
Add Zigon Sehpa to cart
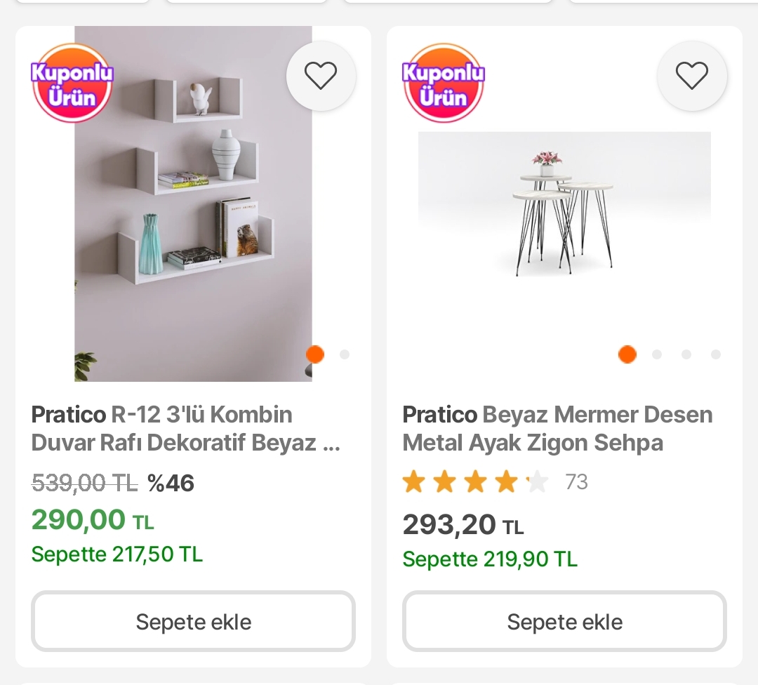pyautogui.click(x=564, y=622)
